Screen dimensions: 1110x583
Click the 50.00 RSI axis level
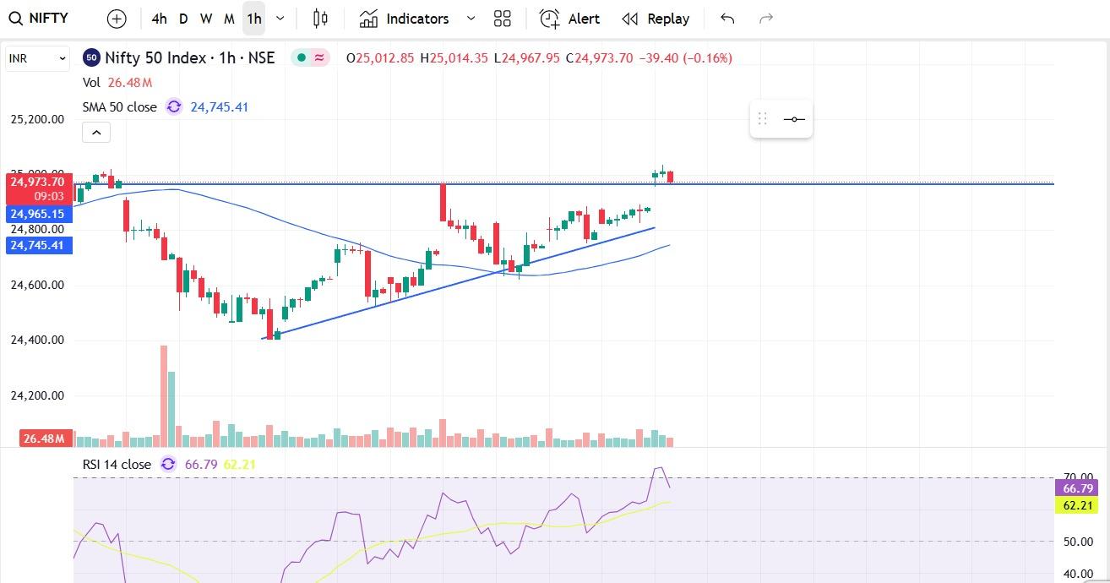[x=1078, y=542]
